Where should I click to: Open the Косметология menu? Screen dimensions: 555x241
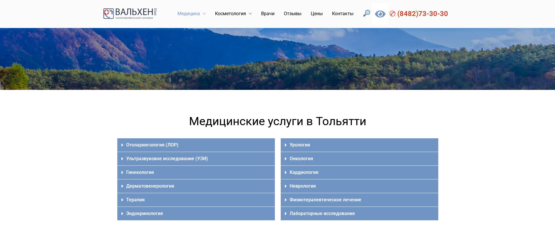(x=230, y=14)
